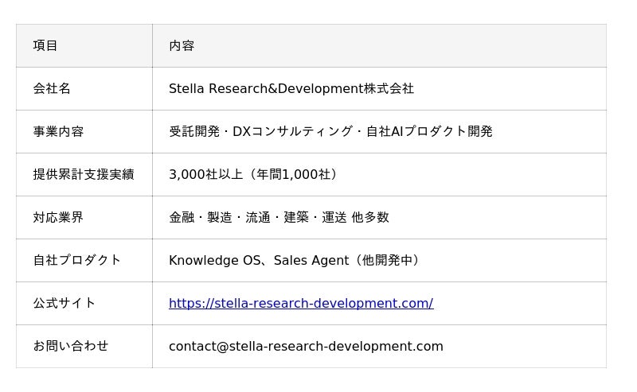Select the 事業内容 row label
This screenshot has height=392, width=637.
pos(58,131)
